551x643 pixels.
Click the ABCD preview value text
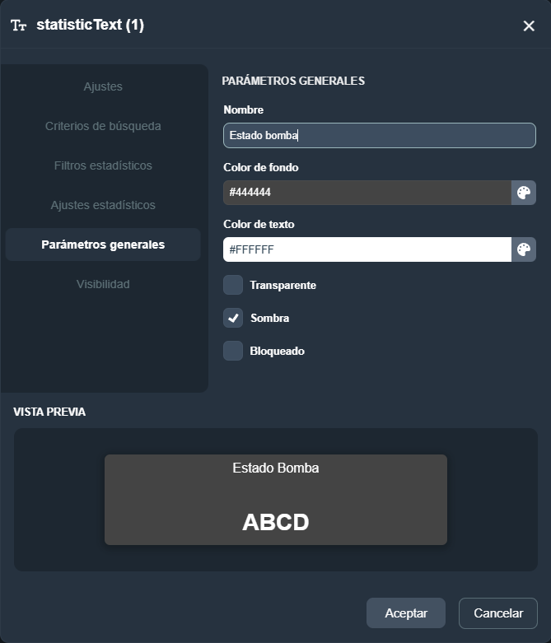pos(276,522)
